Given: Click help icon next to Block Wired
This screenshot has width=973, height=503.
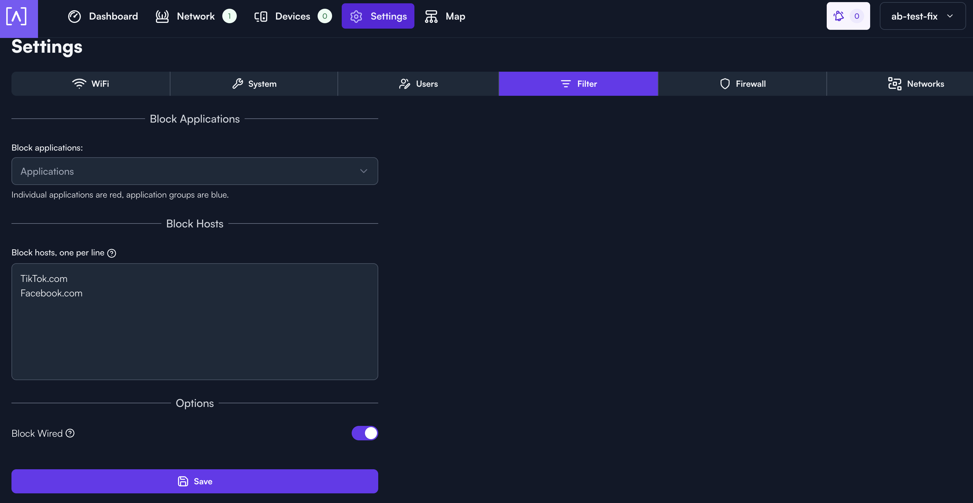Looking at the screenshot, I should click(x=70, y=433).
